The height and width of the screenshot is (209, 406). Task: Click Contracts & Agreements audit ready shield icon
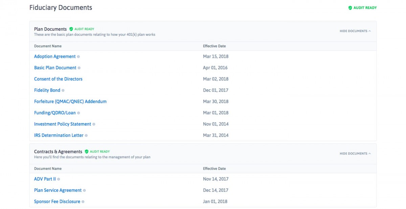[x=87, y=152]
